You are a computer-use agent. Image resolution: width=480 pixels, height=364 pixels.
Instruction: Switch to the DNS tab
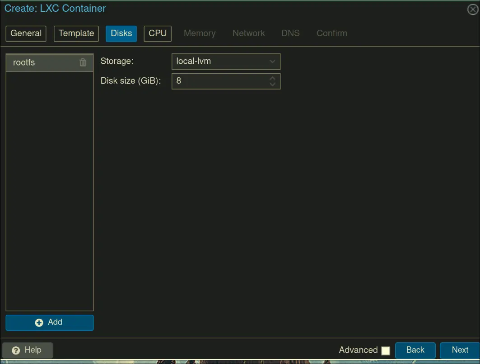(x=290, y=33)
